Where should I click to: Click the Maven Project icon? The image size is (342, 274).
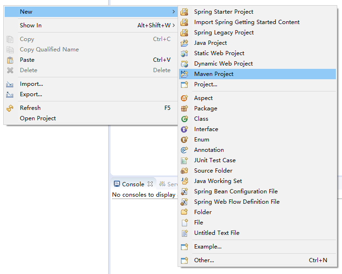point(184,74)
